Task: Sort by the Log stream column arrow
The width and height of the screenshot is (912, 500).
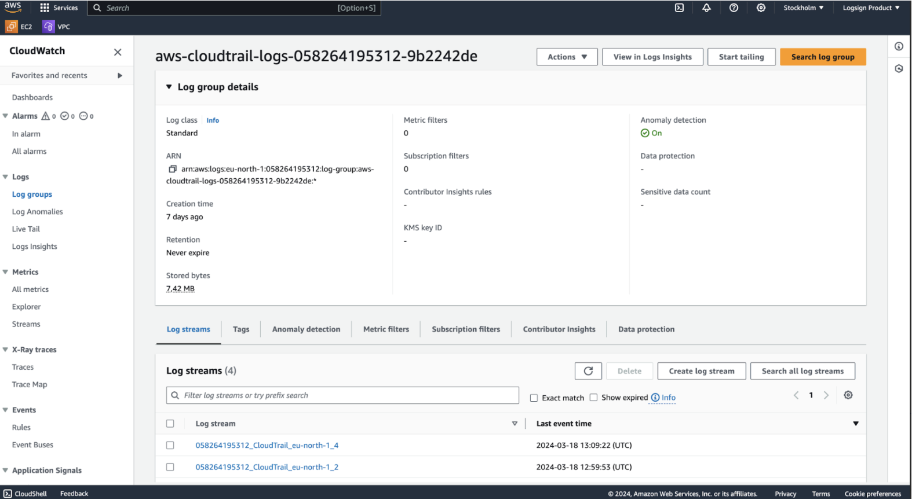Action: 515,424
